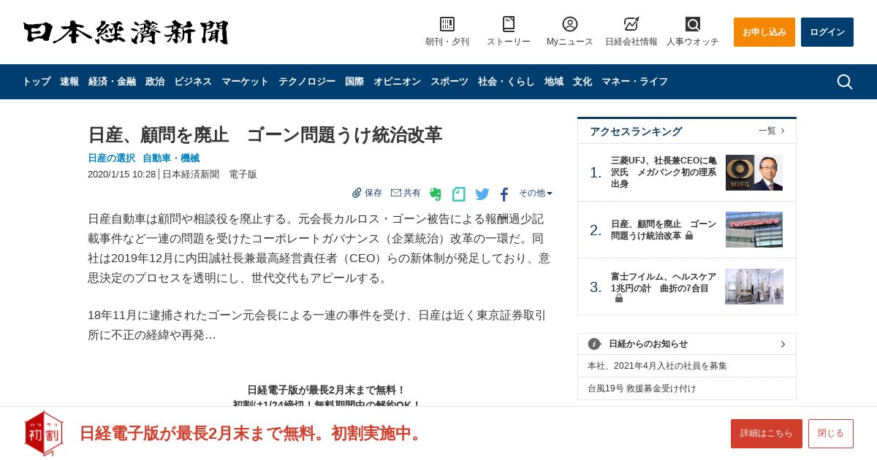Click the 日本経済新聞 masthead logo
Screen dimensions: 877x460
pos(126,32)
